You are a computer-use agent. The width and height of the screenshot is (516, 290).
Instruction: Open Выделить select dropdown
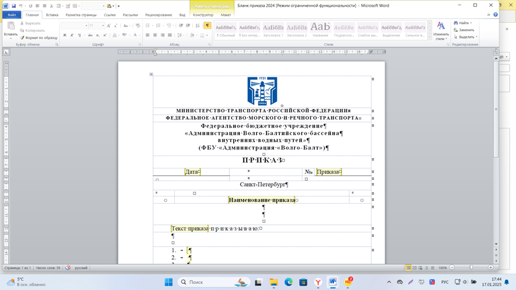(466, 37)
